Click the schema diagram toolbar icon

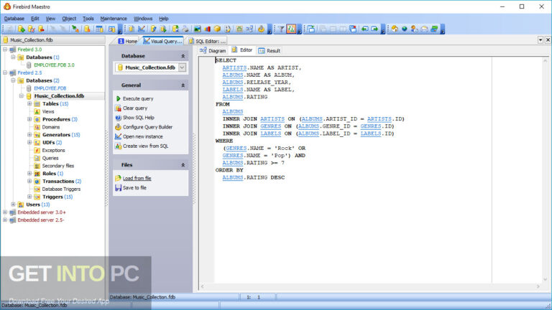249,29
